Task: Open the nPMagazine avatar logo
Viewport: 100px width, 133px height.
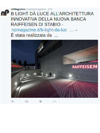Action: [x=5, y=12]
